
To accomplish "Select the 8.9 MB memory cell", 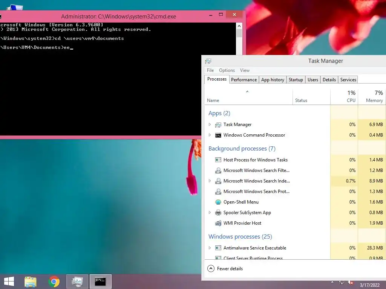I will 372,181.
